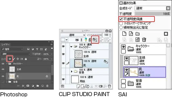Screen dimensions: 172x99
Task: Create new group folder in Photoshop panel
Action: point(38,86)
